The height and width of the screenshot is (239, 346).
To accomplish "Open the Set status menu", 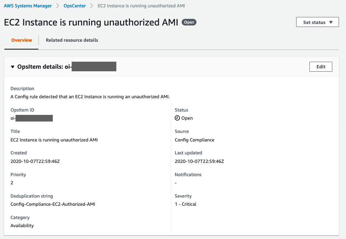I will [317, 22].
